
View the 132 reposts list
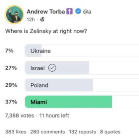(83, 132)
